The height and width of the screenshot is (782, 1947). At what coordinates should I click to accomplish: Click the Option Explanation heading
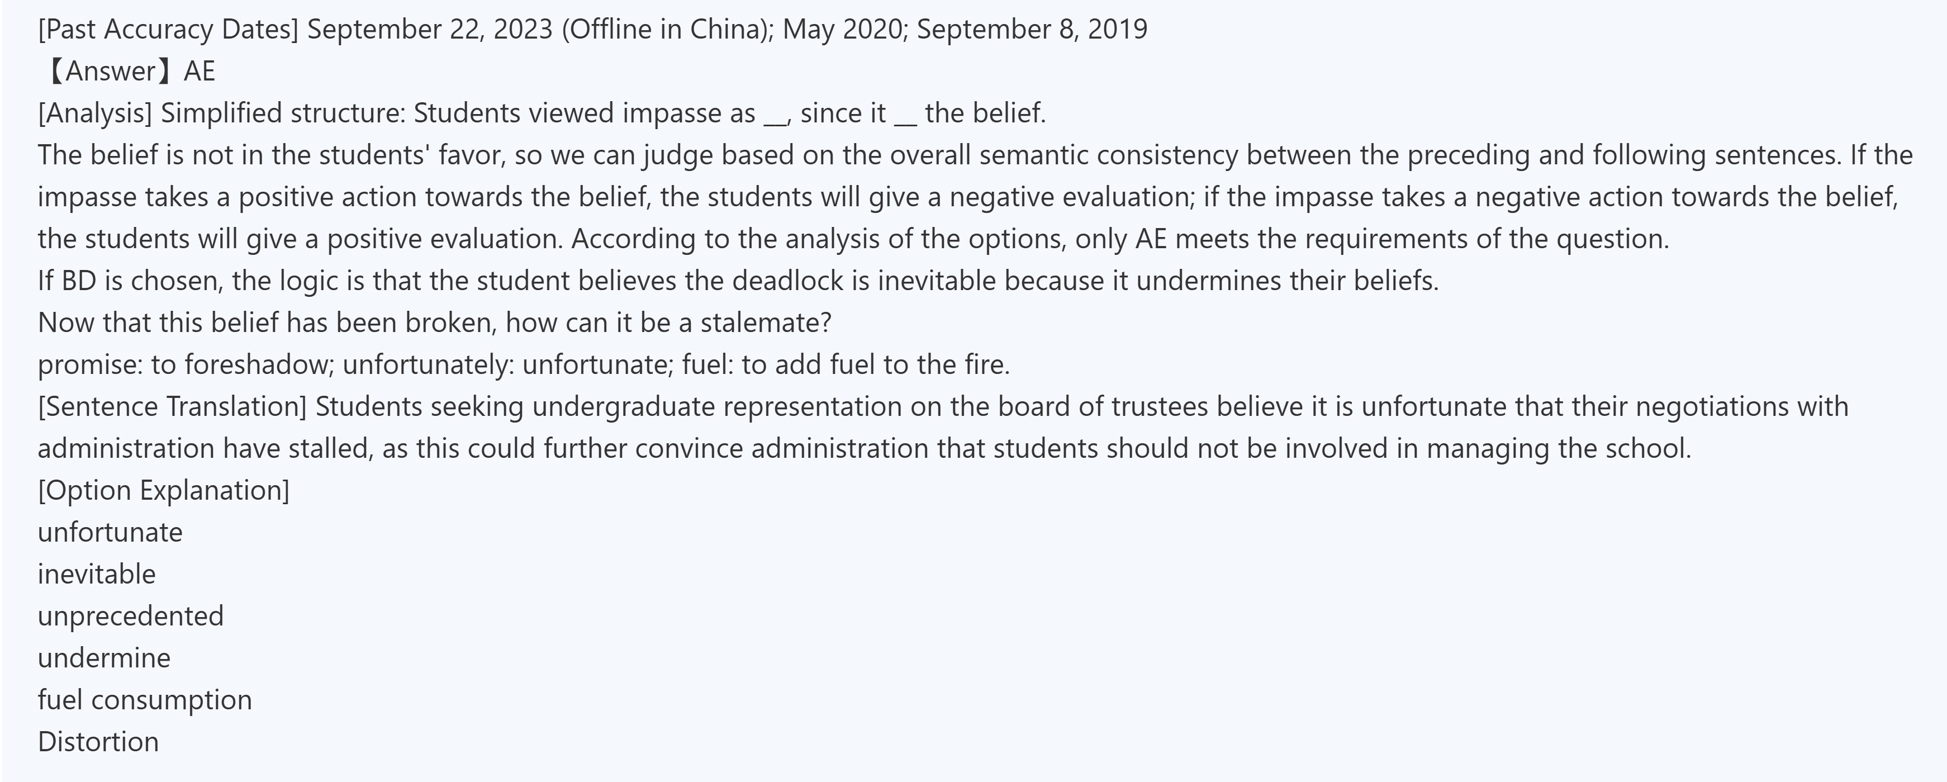point(163,491)
